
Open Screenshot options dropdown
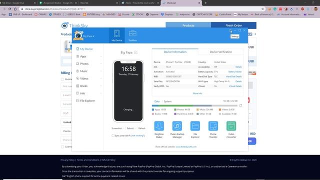pos(123,128)
